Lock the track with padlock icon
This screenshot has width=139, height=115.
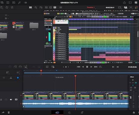pos(1,100)
